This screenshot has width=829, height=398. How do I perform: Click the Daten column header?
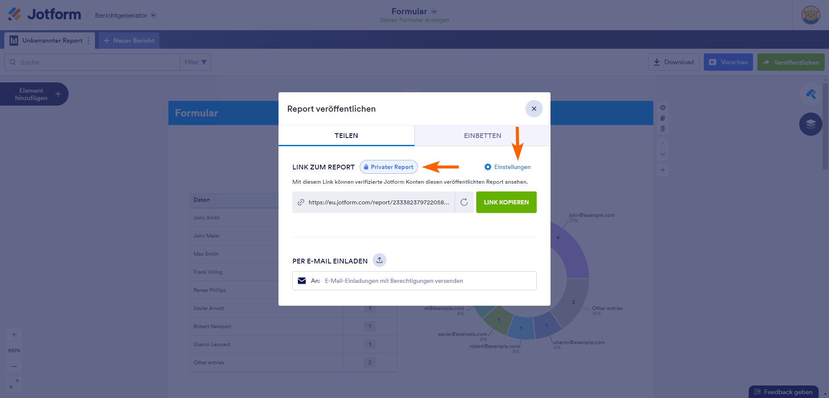tap(202, 200)
